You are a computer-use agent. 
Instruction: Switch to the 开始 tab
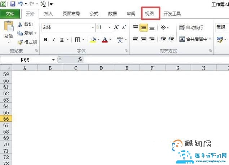30,14
